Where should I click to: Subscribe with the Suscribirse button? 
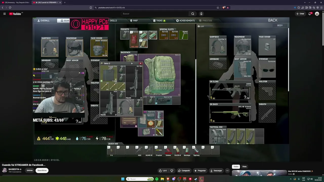click(42, 170)
